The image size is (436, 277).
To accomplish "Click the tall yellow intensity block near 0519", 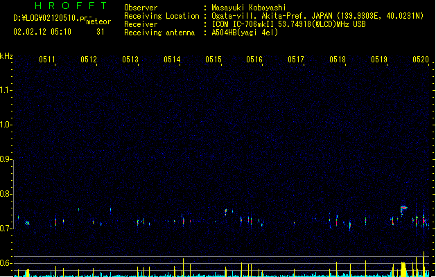I will click(x=403, y=269).
